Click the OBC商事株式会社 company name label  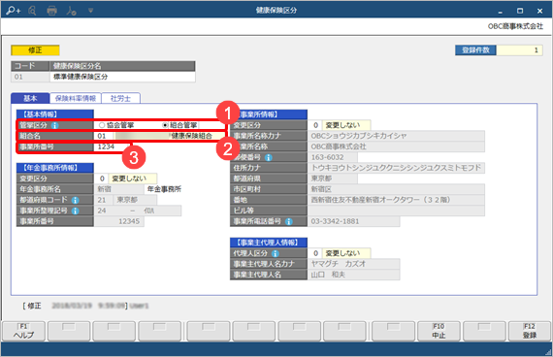515,26
